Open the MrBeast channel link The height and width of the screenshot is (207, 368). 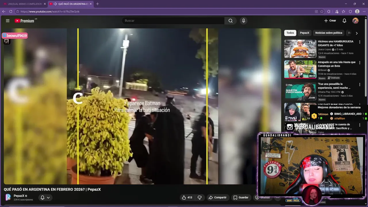[x=322, y=70]
